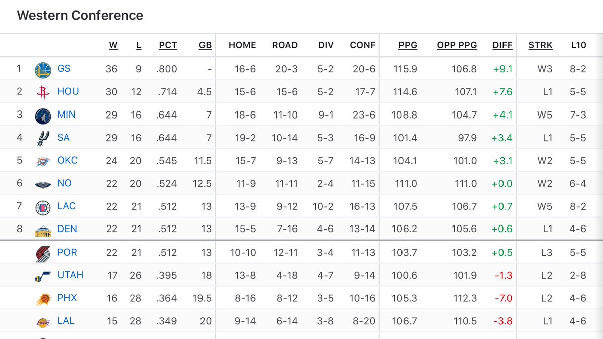Open the UTAH team link
Image resolution: width=603 pixels, height=339 pixels.
(x=70, y=275)
